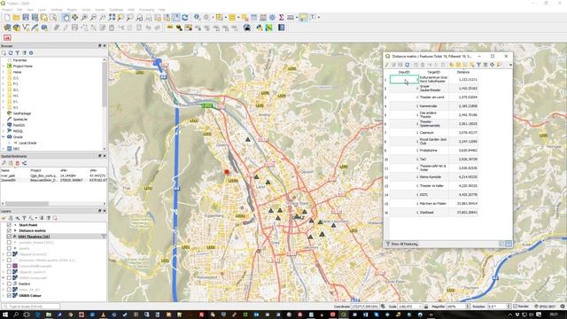Open the Windows taskbar search icon
The width and height of the screenshot is (567, 319).
[16, 315]
